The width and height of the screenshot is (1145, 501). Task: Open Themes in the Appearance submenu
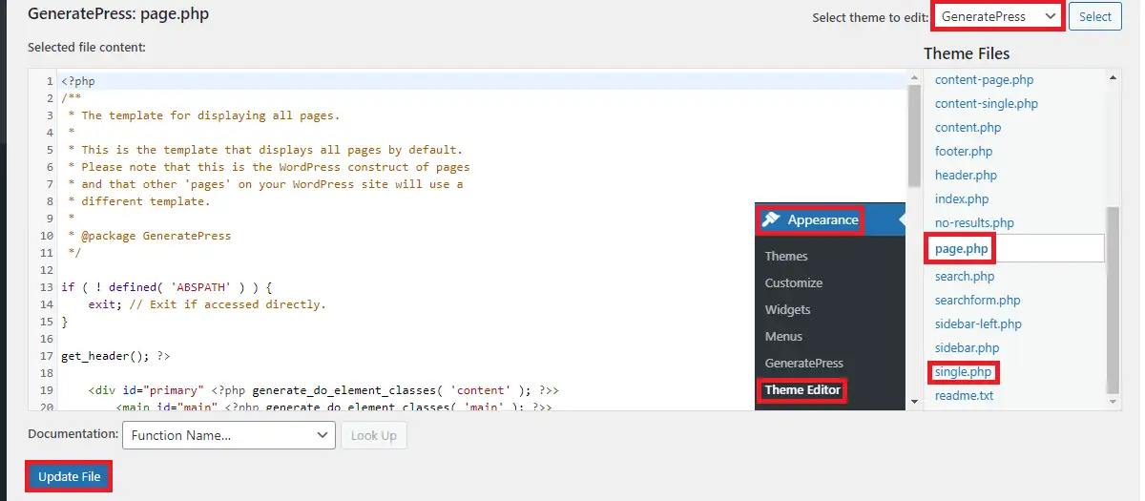pyautogui.click(x=786, y=256)
